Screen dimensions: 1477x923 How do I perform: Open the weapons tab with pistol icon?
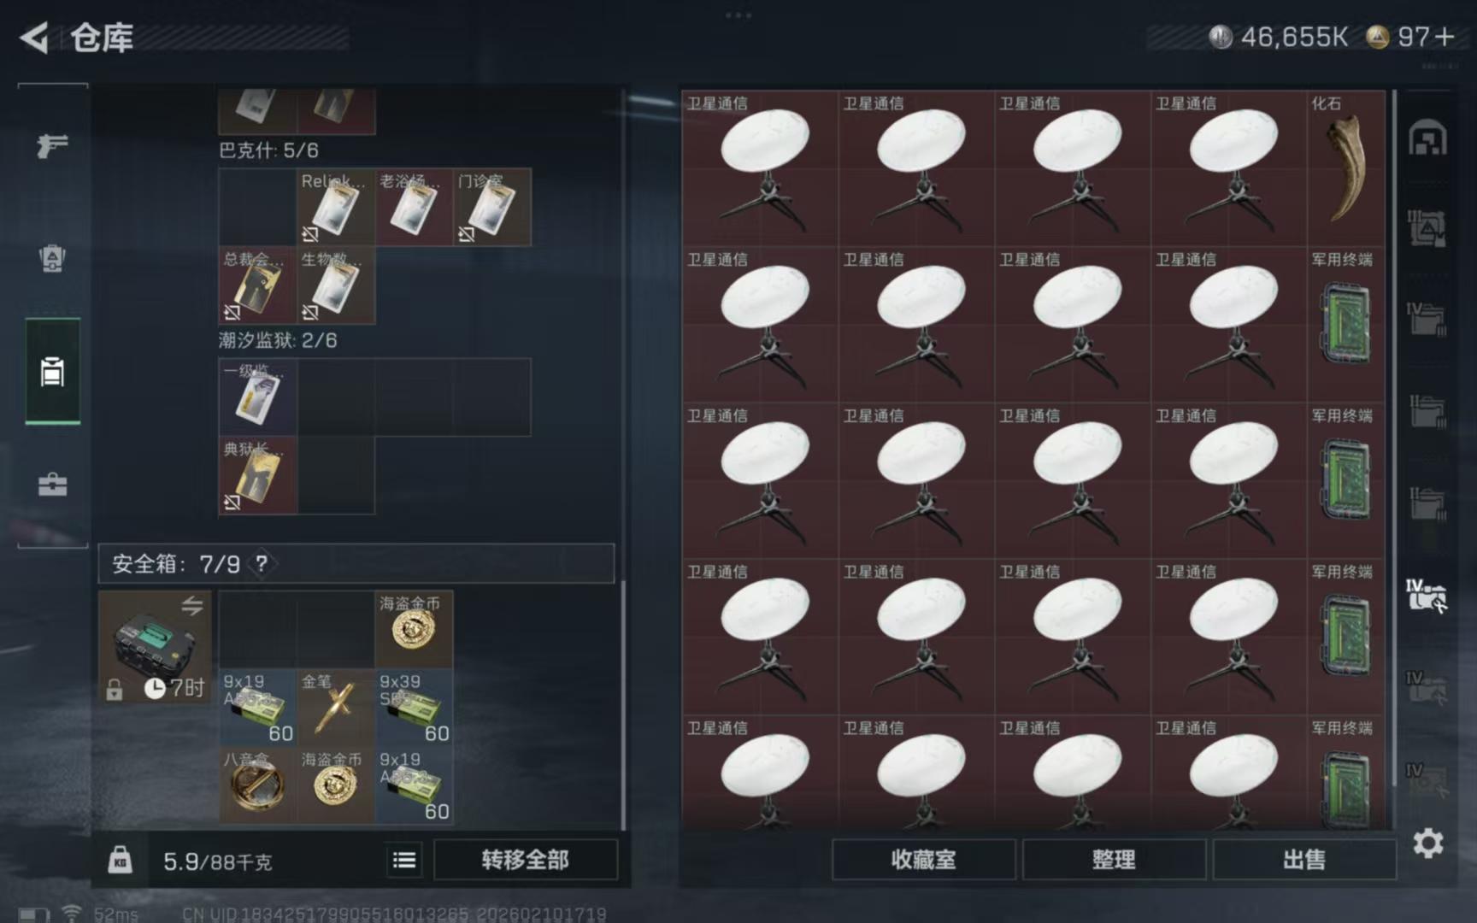[x=52, y=146]
